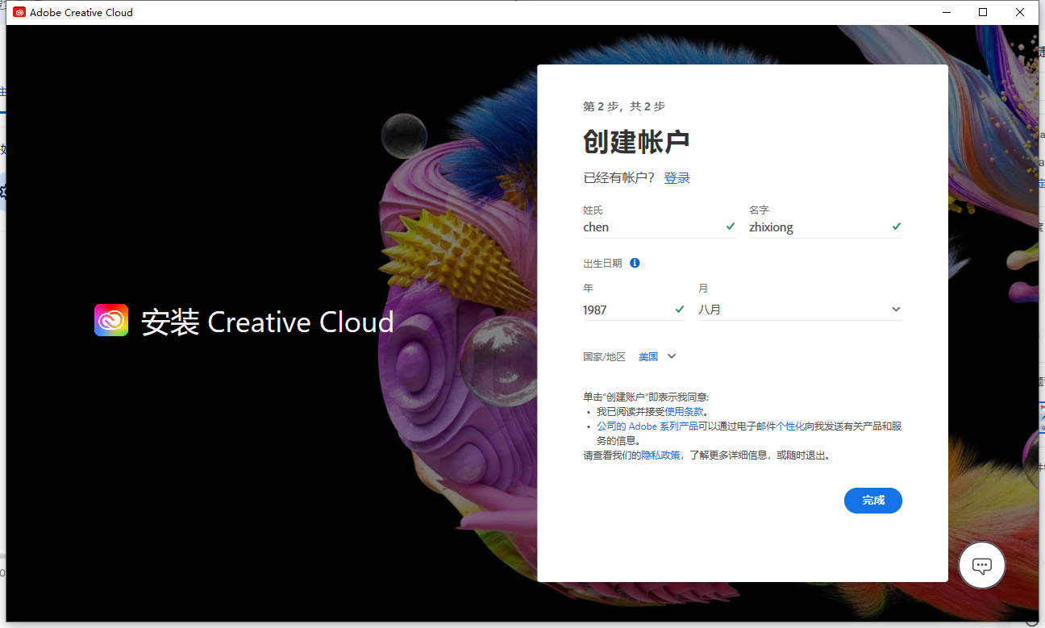Open the 月 month dropdown showing 八月

click(x=798, y=309)
